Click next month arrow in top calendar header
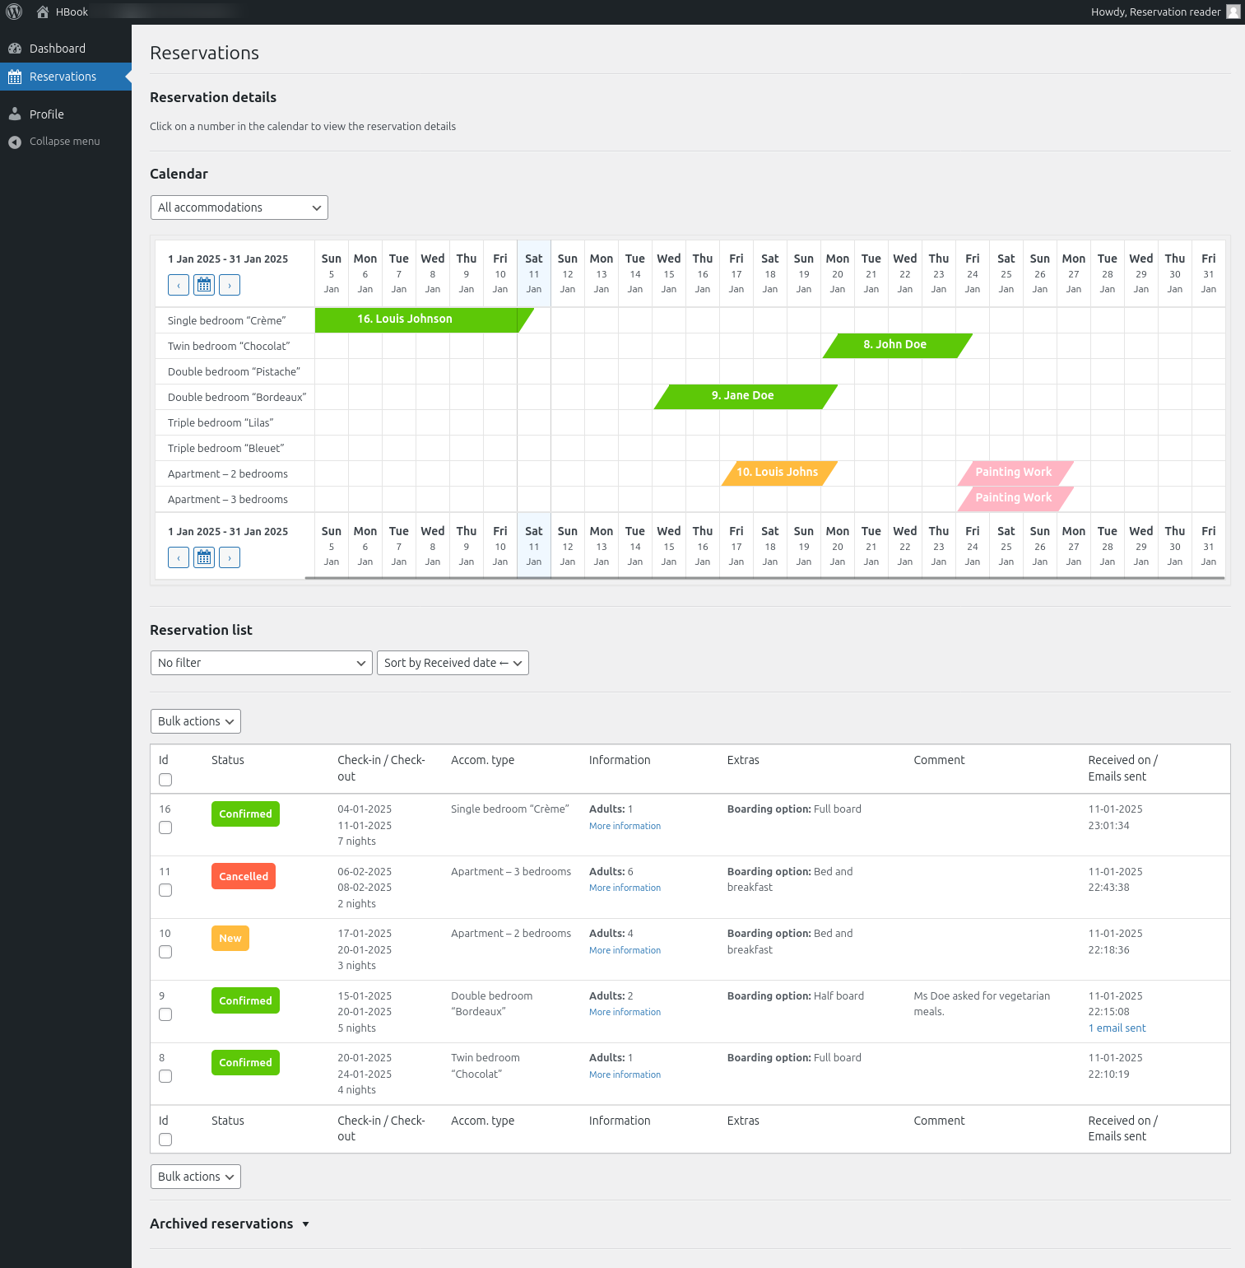 pyautogui.click(x=230, y=285)
